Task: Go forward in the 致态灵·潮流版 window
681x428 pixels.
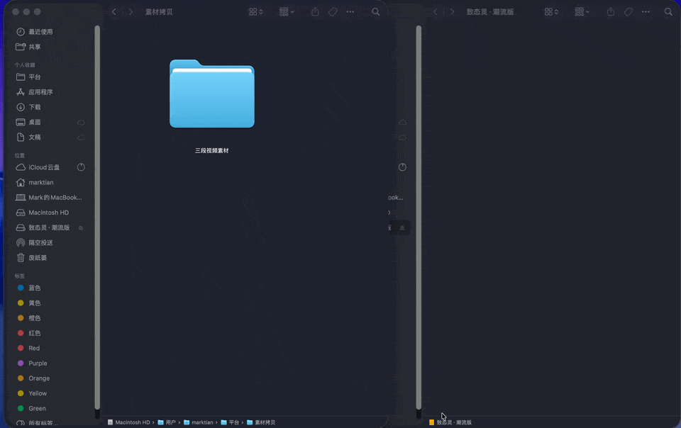Action: (x=452, y=12)
